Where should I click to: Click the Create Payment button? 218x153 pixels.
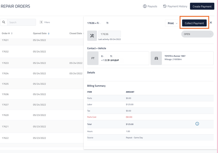pos(202,6)
